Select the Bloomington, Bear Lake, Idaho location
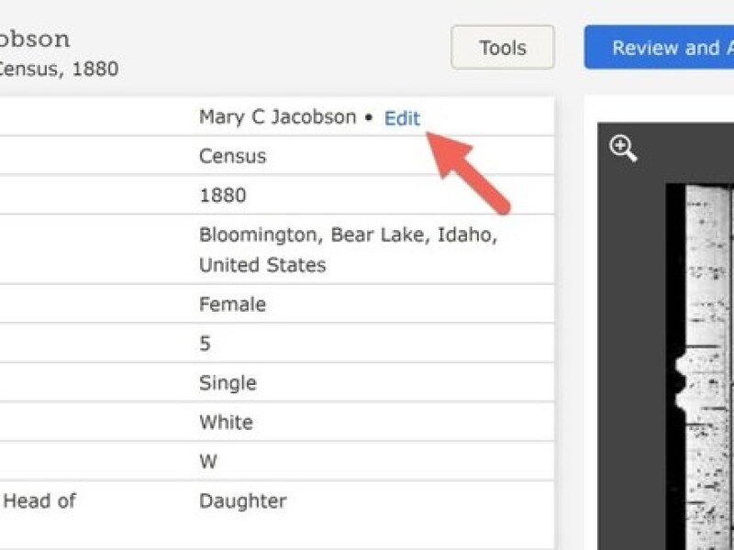The width and height of the screenshot is (734, 550). tap(348, 236)
